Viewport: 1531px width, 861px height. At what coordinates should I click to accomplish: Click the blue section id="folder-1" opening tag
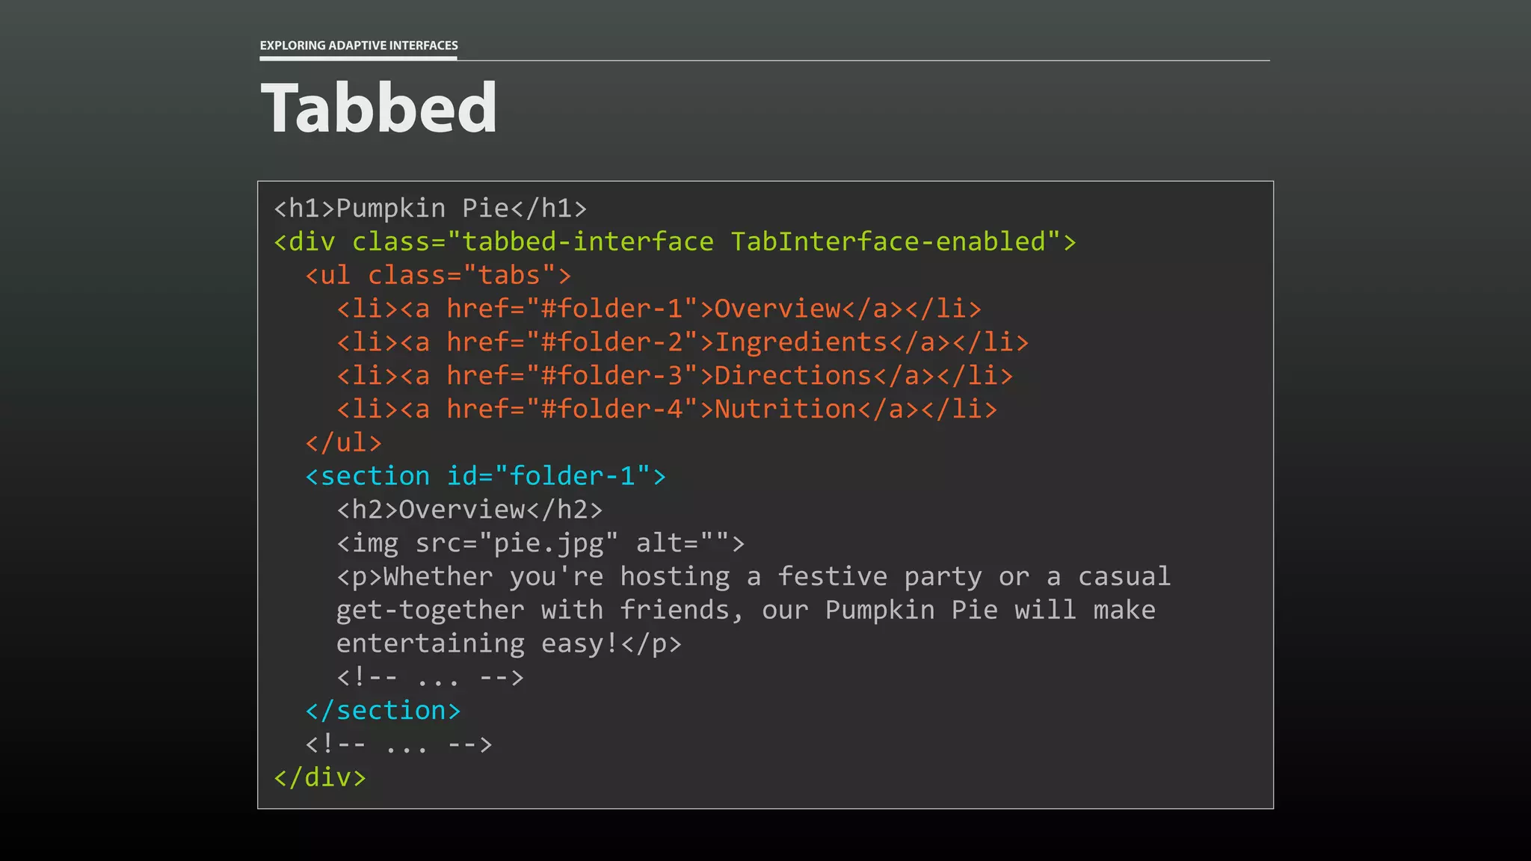pyautogui.click(x=485, y=476)
